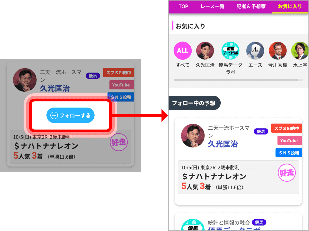
Task: Open the 記者＆予想家 tab
Action: click(x=251, y=7)
